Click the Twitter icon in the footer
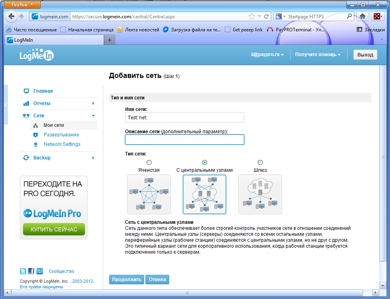390x299 pixels. point(23,271)
